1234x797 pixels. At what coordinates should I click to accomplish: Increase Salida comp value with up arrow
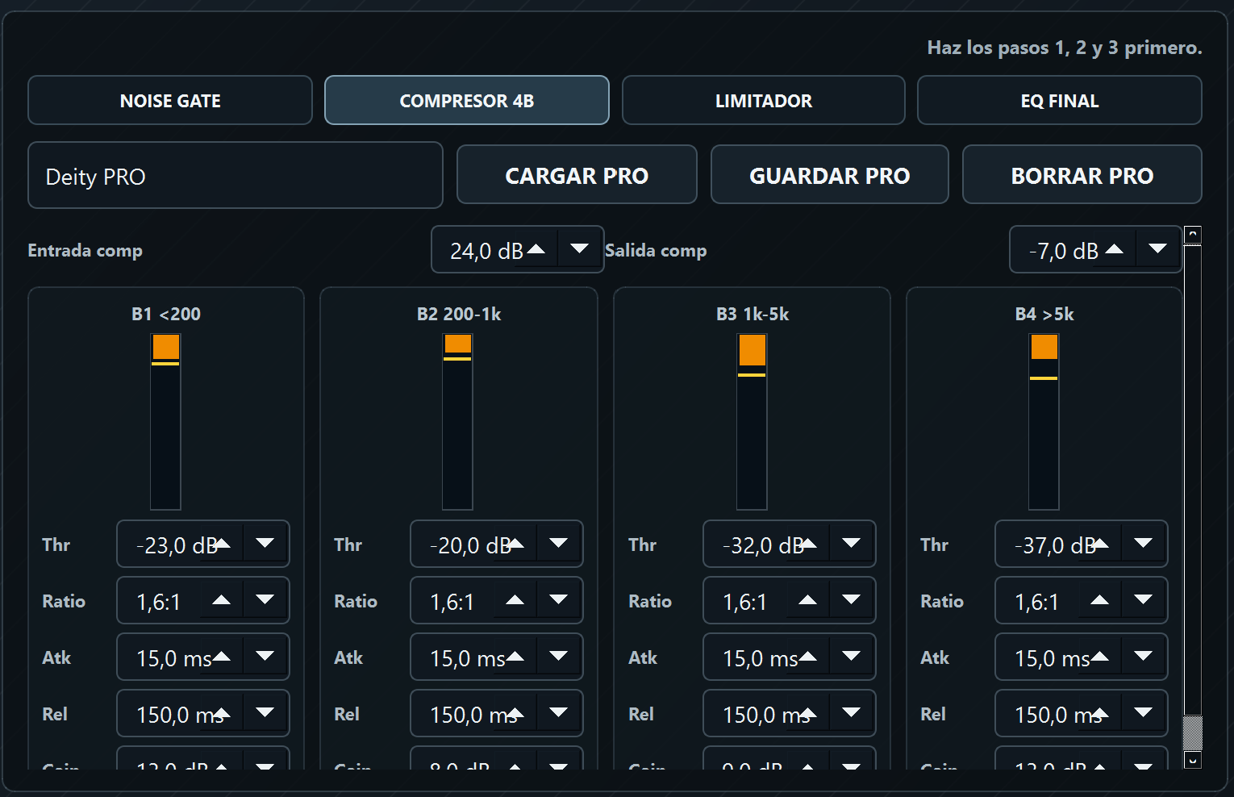[1115, 250]
